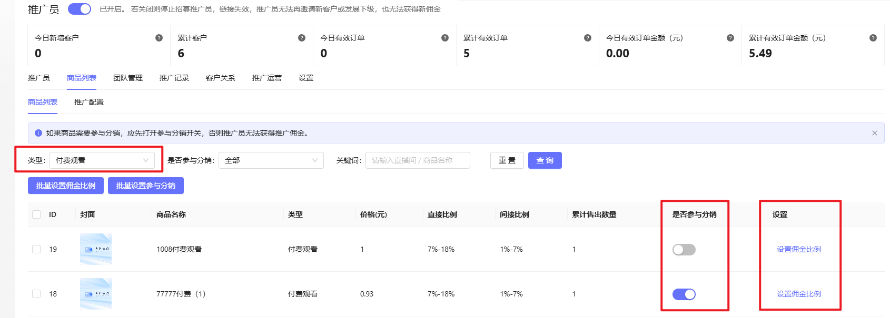890x318 pixels.
Task: Click the 关键词 search input field
Action: tap(418, 160)
